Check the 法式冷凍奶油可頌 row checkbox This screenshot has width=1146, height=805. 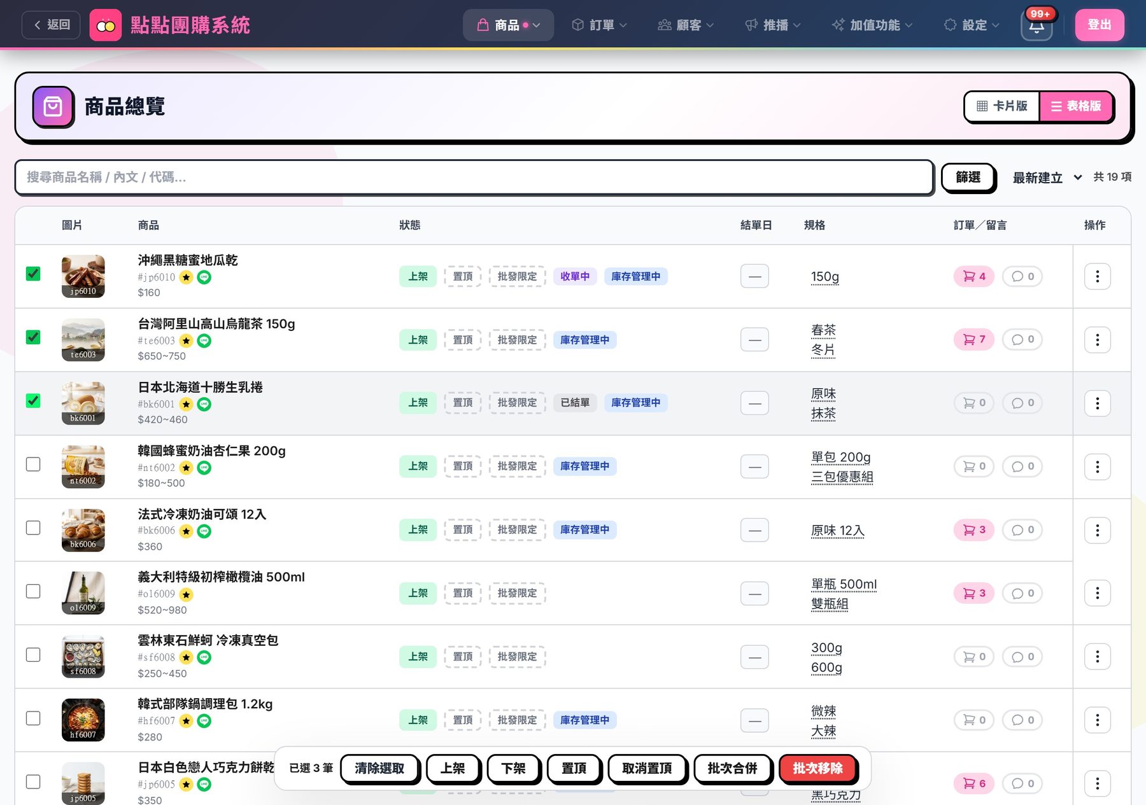click(x=33, y=528)
